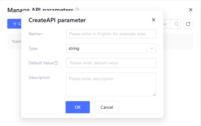201x126 pixels.
Task: Click the CreateAPI parameter dialog title
Action: [57, 20]
